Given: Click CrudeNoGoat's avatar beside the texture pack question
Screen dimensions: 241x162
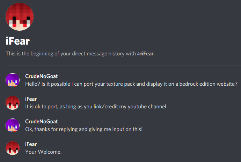Looking at the screenshot, I should (x=13, y=80).
